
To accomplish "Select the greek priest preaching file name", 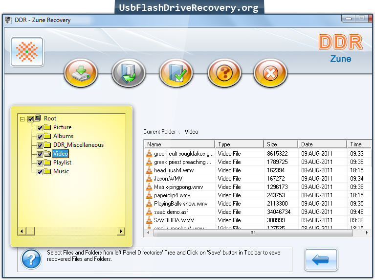I will tap(182, 162).
